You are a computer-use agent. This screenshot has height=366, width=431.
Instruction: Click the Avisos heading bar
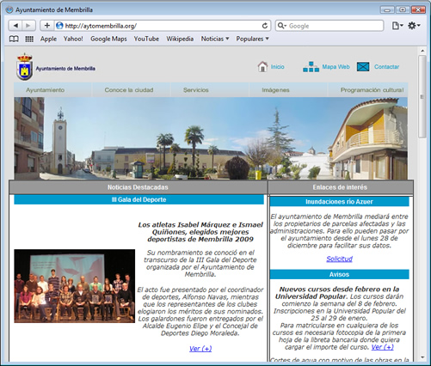[x=339, y=274]
